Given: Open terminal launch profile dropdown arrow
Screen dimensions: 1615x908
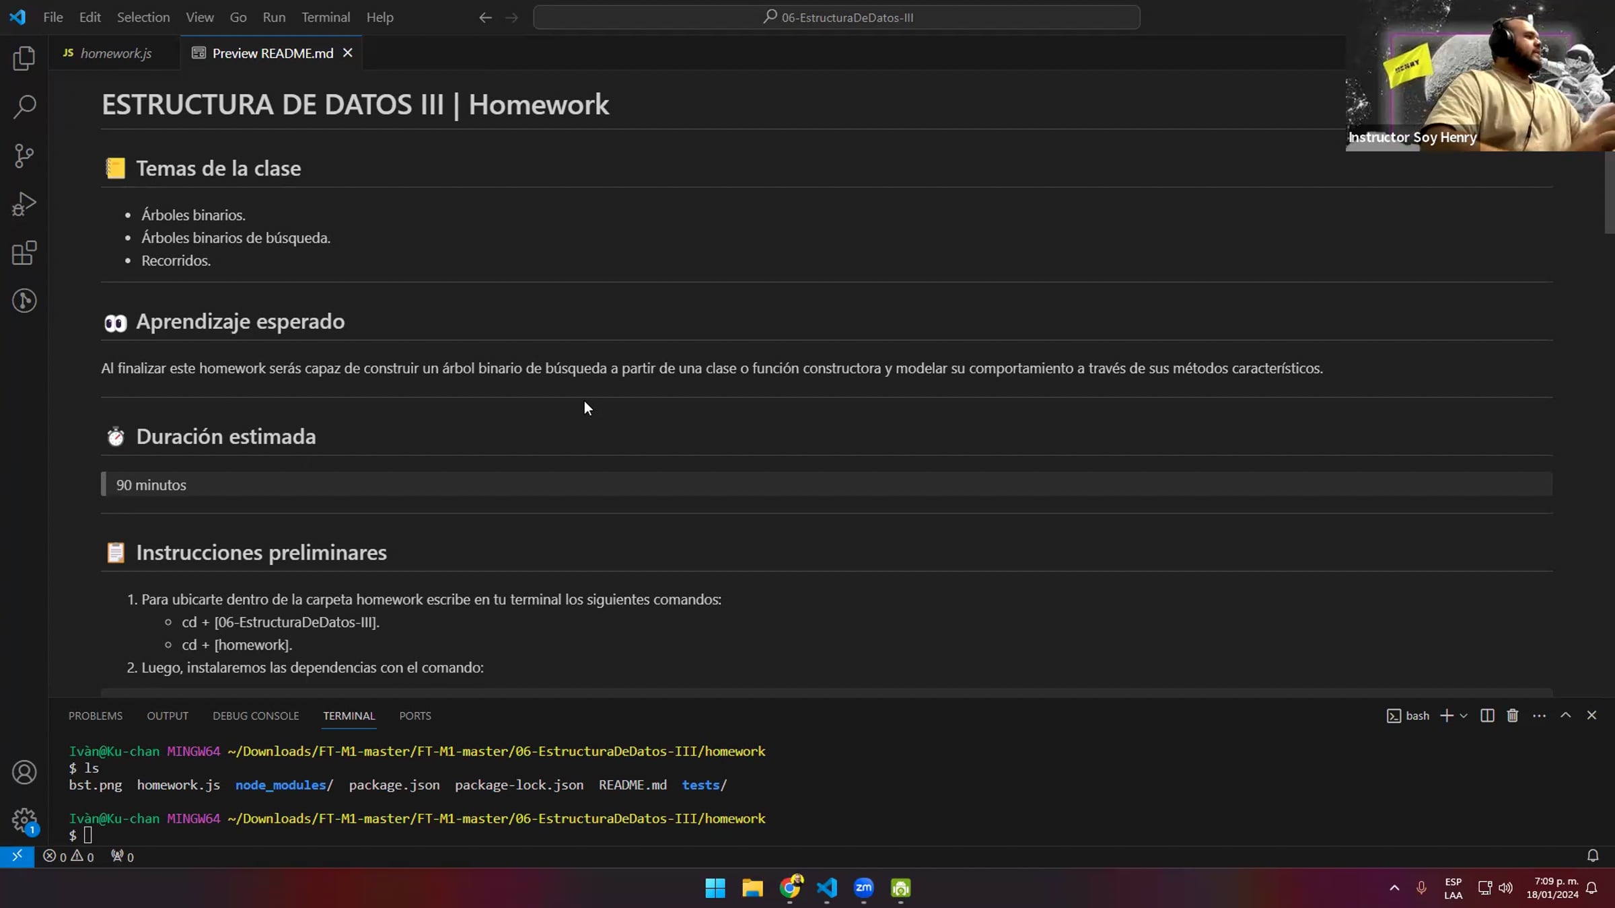Looking at the screenshot, I should click(1463, 716).
